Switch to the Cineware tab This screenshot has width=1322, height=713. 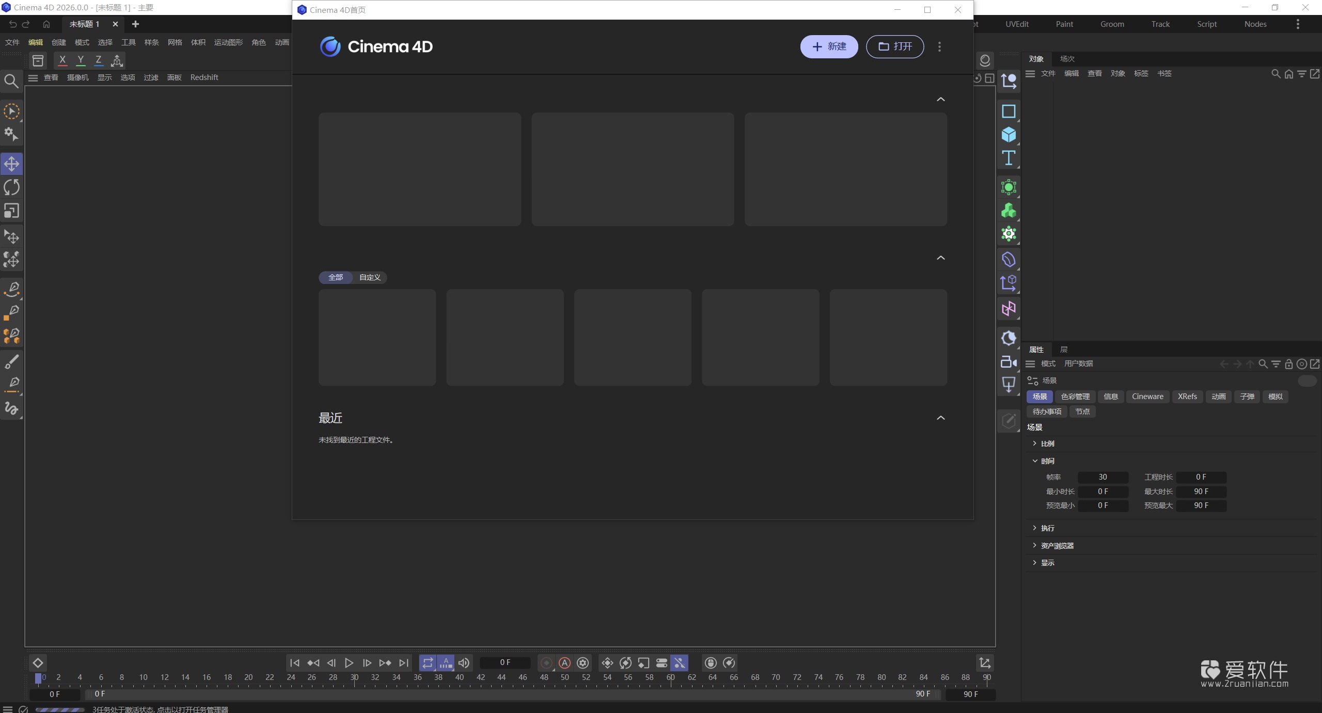click(x=1147, y=396)
